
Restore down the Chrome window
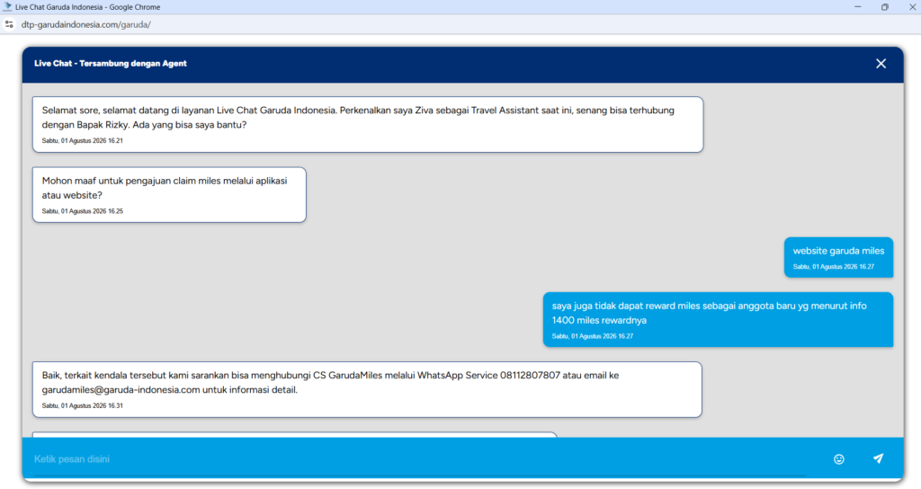(885, 7)
